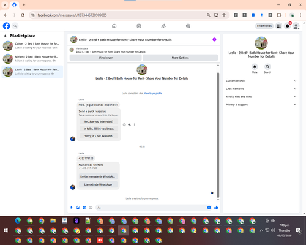This screenshot has height=245, width=306.
Task: Select the Leslie conversation
Action: pos(32,72)
